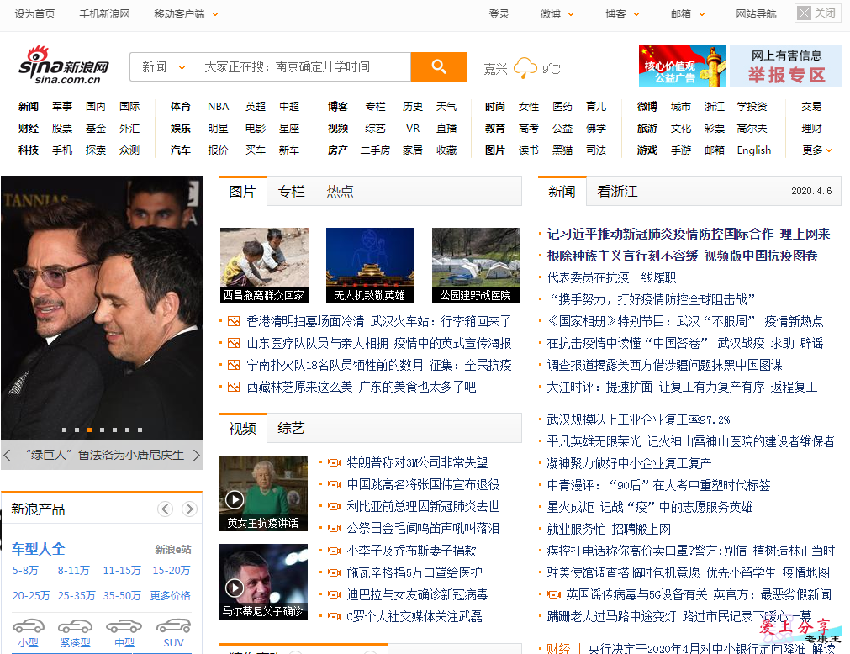The height and width of the screenshot is (654, 850).
Task: Expand the 邮箱 top bar dropdown
Action: coord(702,14)
